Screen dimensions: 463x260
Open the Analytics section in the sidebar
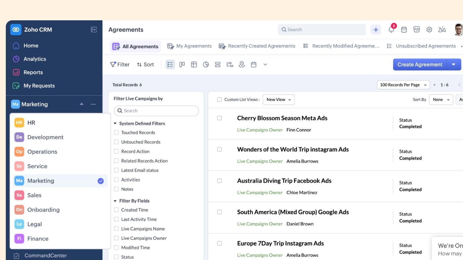[35, 59]
